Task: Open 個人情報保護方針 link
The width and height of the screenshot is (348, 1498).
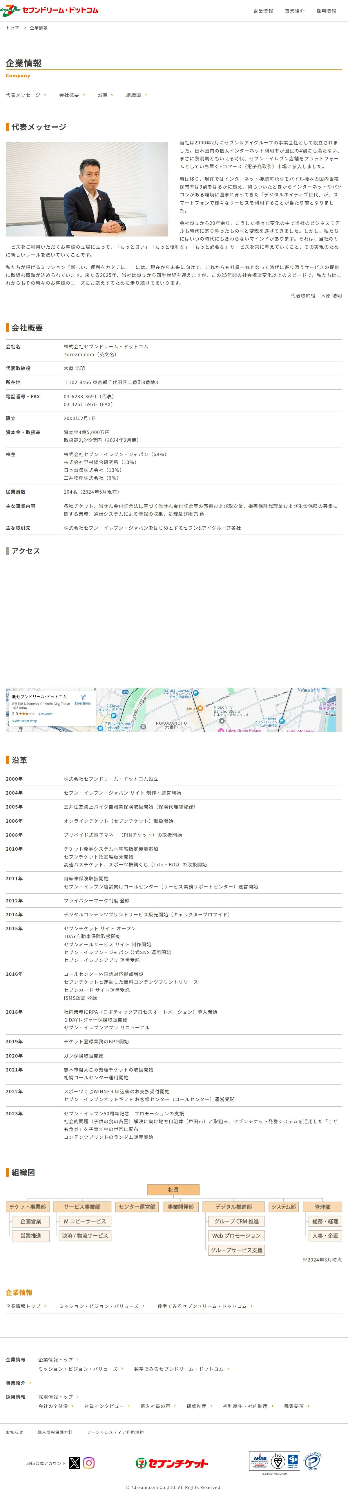Action: (55, 1432)
